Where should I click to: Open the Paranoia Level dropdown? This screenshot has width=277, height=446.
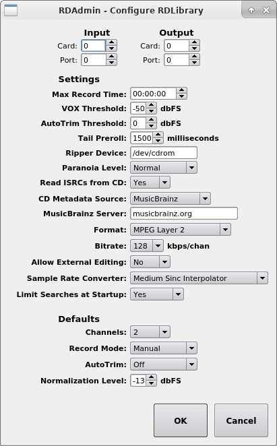click(164, 168)
